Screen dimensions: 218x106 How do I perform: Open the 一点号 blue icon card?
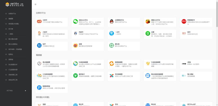pyautogui.click(x=124, y=34)
